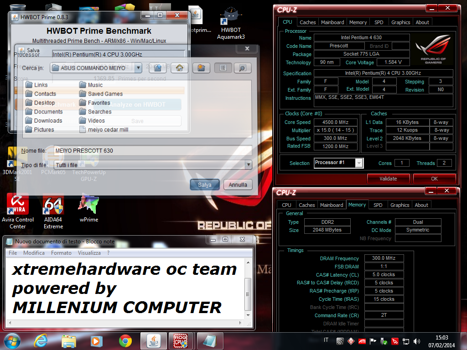Close the Salva dialog with X
This screenshot has height=350, width=467.
[247, 48]
